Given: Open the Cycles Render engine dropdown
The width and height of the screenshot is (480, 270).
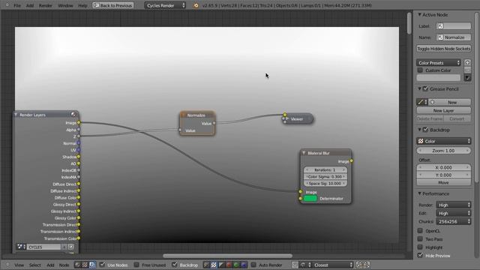Looking at the screenshot, I should tap(165, 5).
